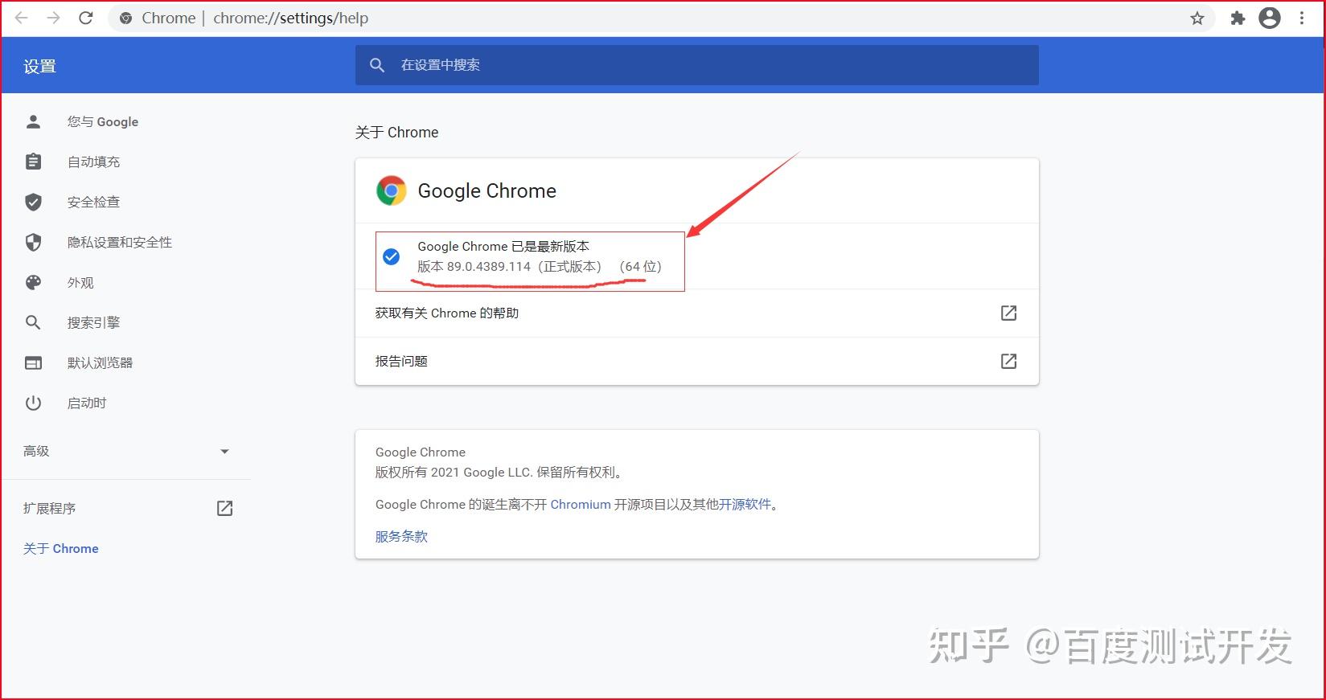Reload the settings page
This screenshot has height=700, width=1326.
click(x=85, y=18)
